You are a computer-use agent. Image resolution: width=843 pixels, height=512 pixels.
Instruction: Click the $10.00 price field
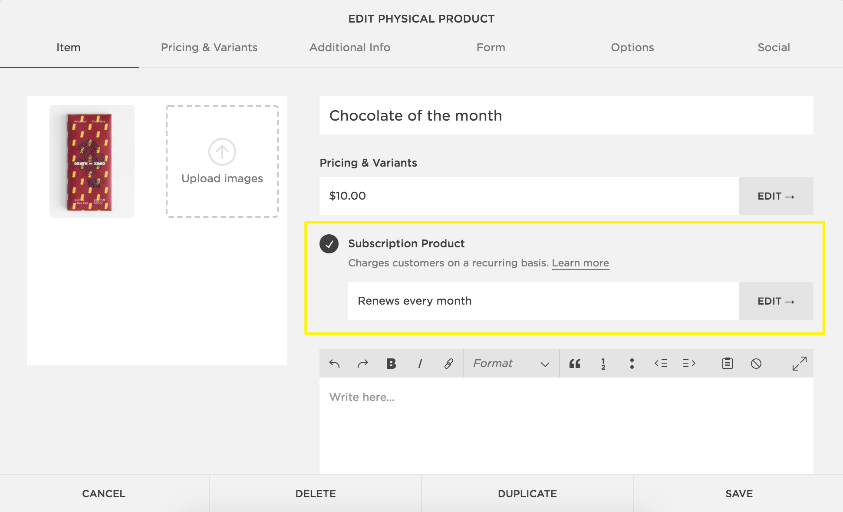[x=529, y=196]
